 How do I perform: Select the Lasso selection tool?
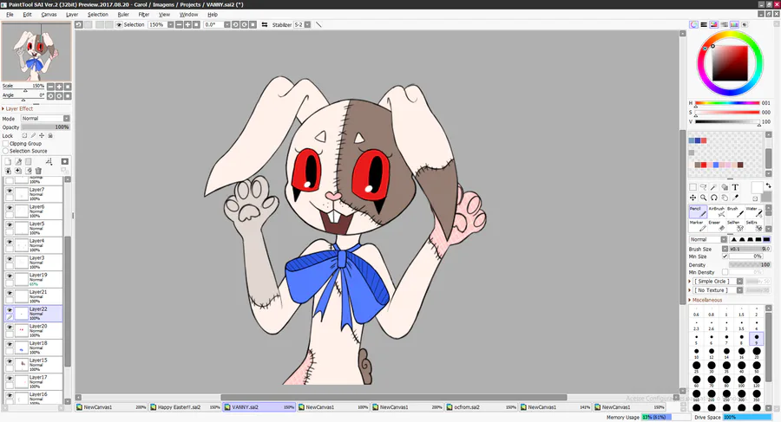703,187
